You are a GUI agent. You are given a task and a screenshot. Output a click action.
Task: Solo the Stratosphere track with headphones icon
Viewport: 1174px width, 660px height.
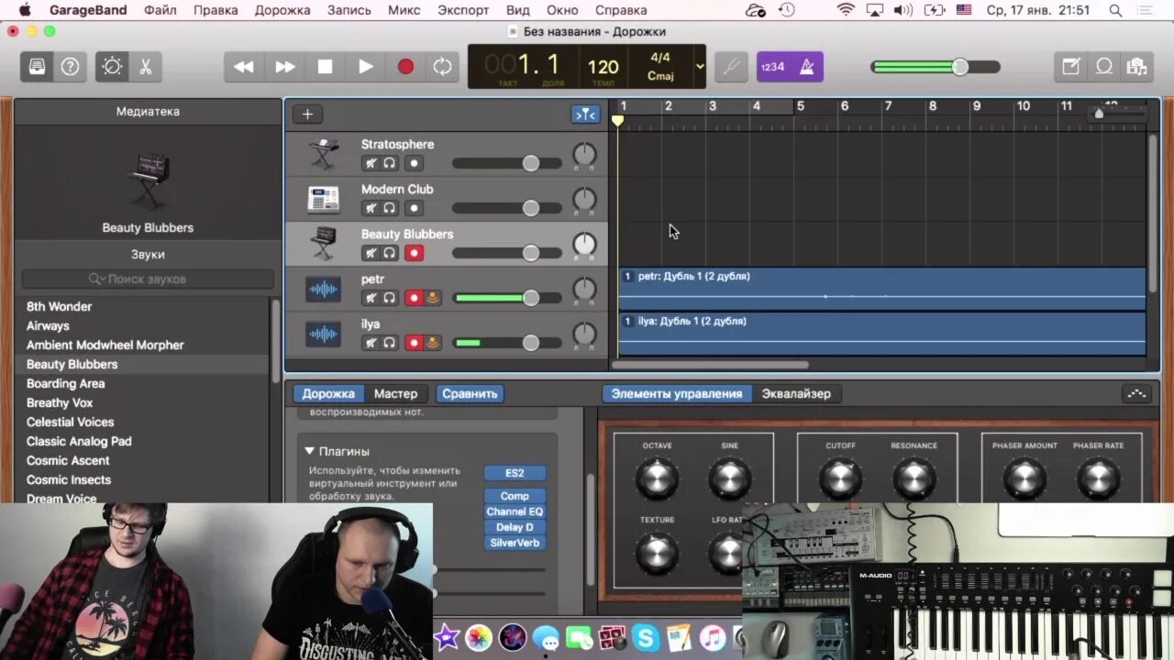tap(390, 163)
